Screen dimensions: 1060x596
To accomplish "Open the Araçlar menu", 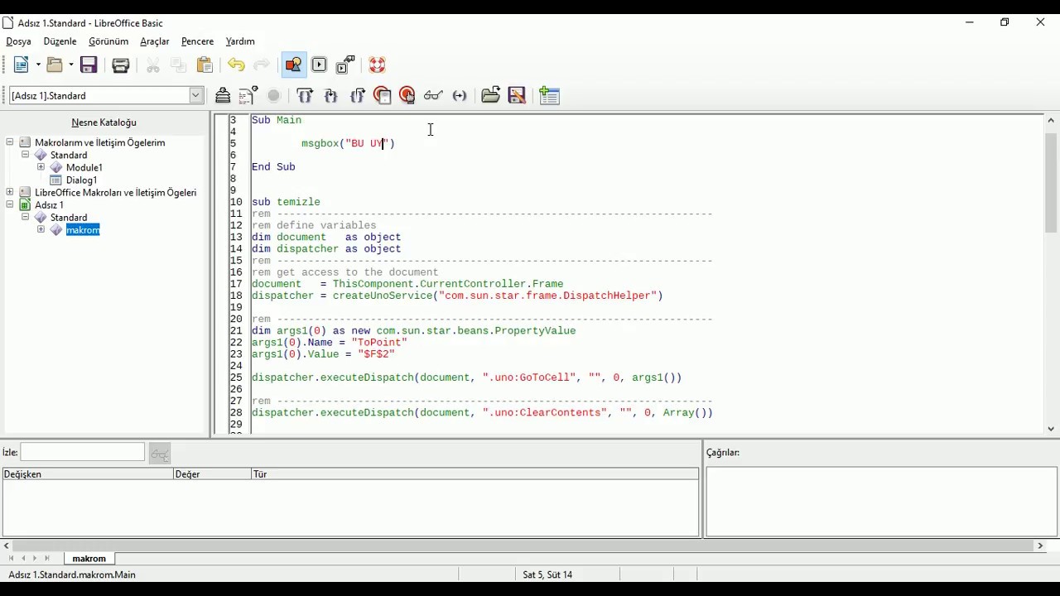I will click(155, 41).
